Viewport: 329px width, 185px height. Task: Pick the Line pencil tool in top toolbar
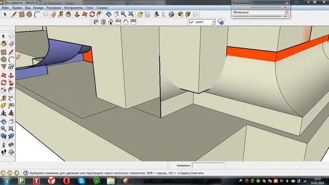pos(14,14)
